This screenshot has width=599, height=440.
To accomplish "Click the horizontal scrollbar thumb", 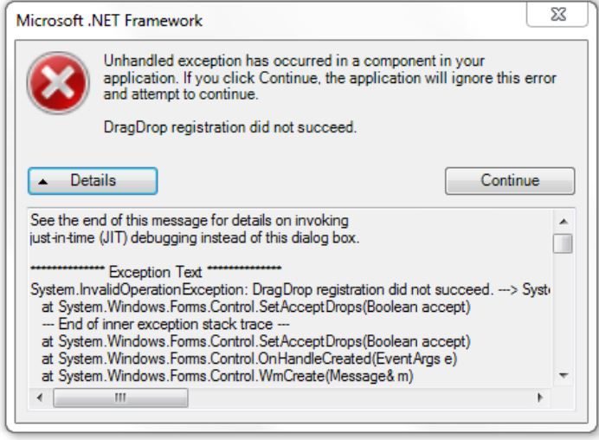I will (120, 397).
